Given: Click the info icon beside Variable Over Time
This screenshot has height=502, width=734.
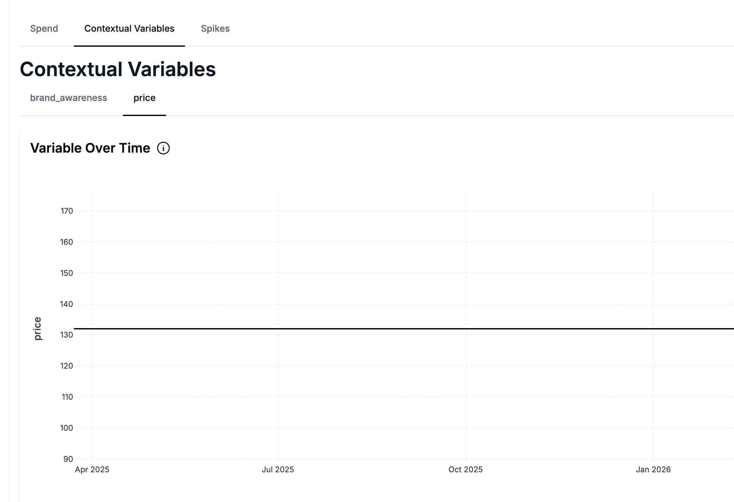Looking at the screenshot, I should click(163, 148).
